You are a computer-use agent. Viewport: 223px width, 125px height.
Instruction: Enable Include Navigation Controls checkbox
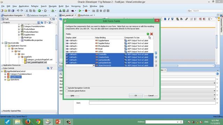pos(67,88)
